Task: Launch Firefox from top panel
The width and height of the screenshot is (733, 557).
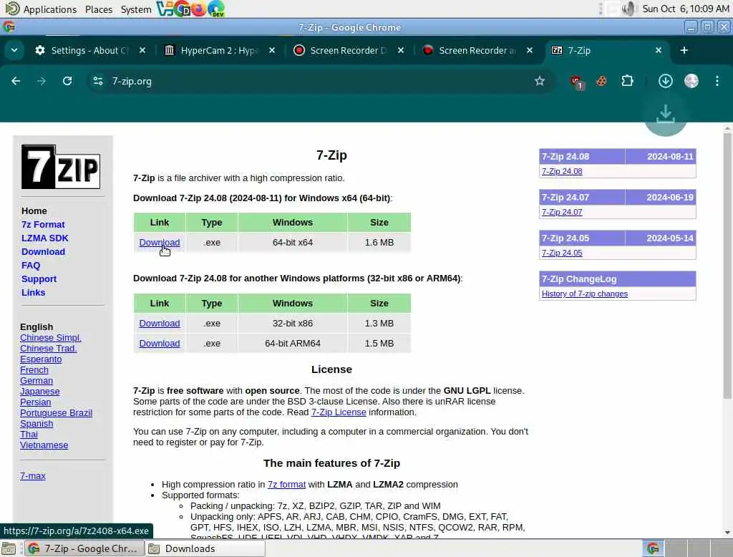Action: pyautogui.click(x=199, y=9)
